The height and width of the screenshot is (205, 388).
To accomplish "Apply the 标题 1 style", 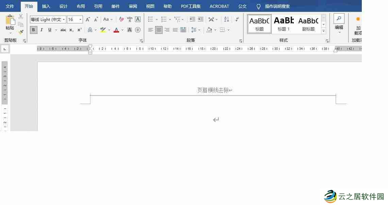I will (284, 24).
